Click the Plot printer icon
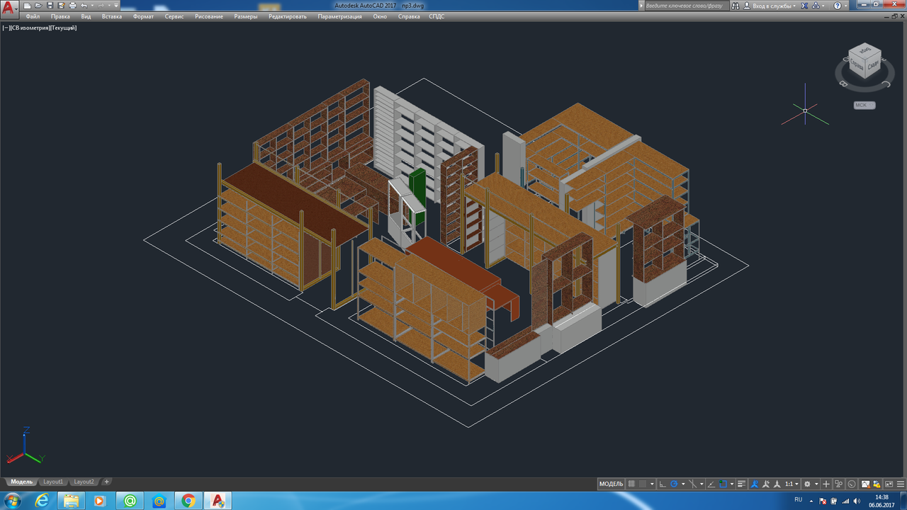907x510 pixels. [x=72, y=6]
